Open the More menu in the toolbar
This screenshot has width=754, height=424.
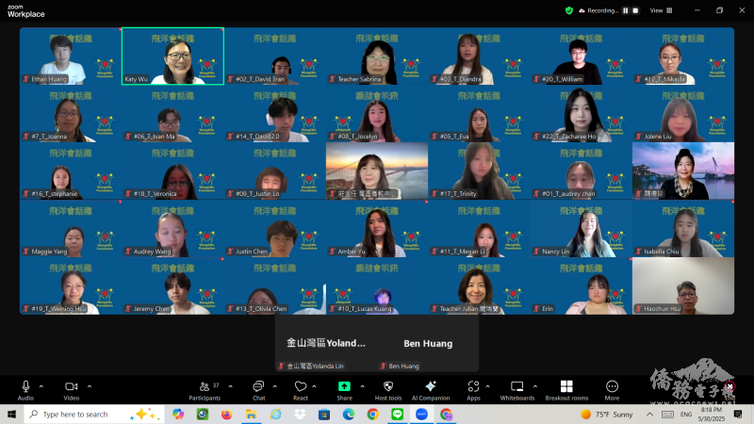pos(612,389)
